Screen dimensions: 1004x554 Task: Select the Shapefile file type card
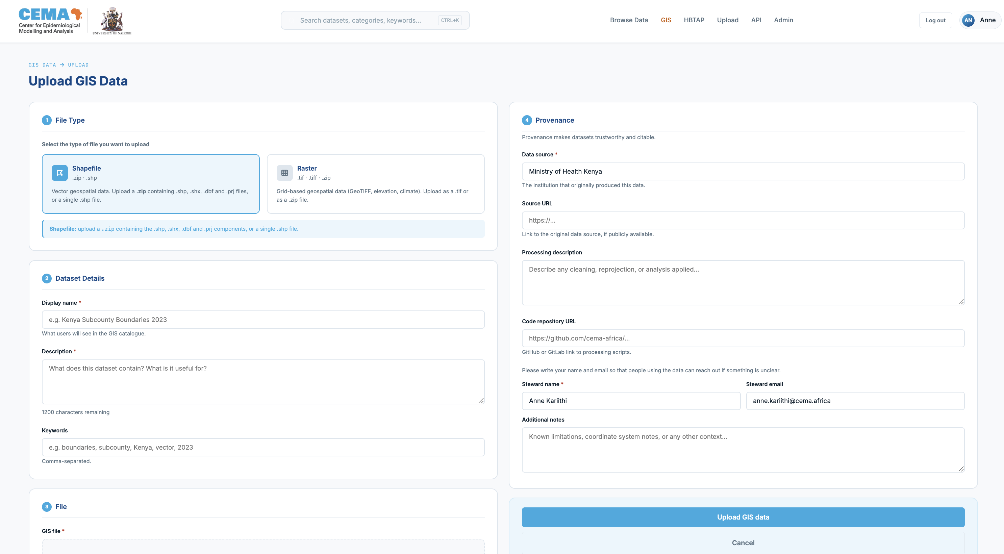pos(150,184)
